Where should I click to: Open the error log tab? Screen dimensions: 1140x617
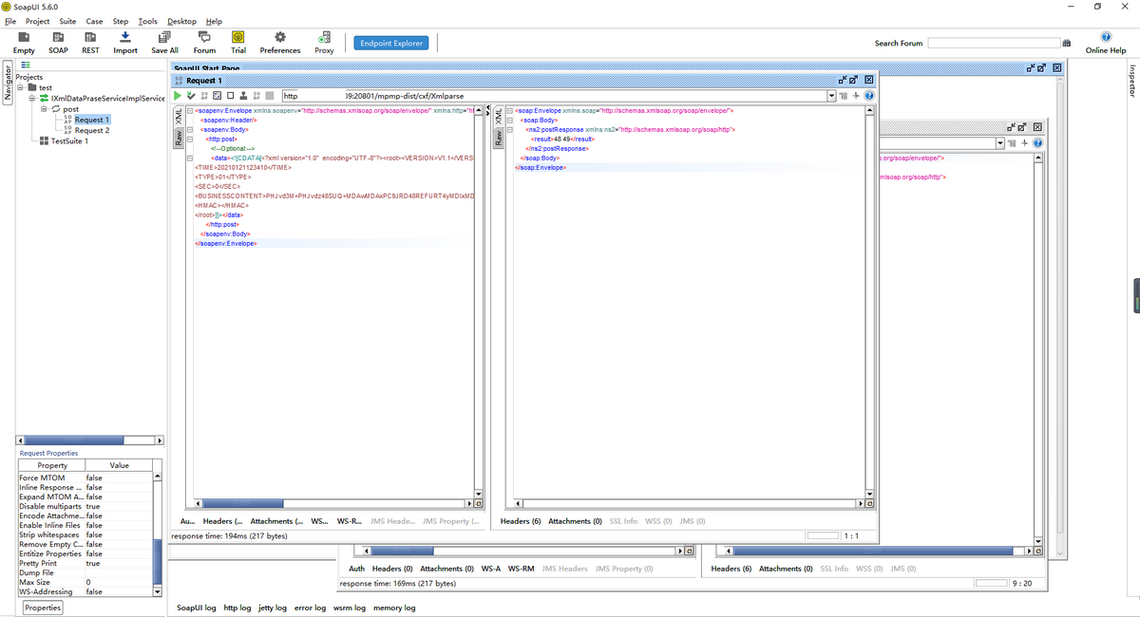point(310,608)
